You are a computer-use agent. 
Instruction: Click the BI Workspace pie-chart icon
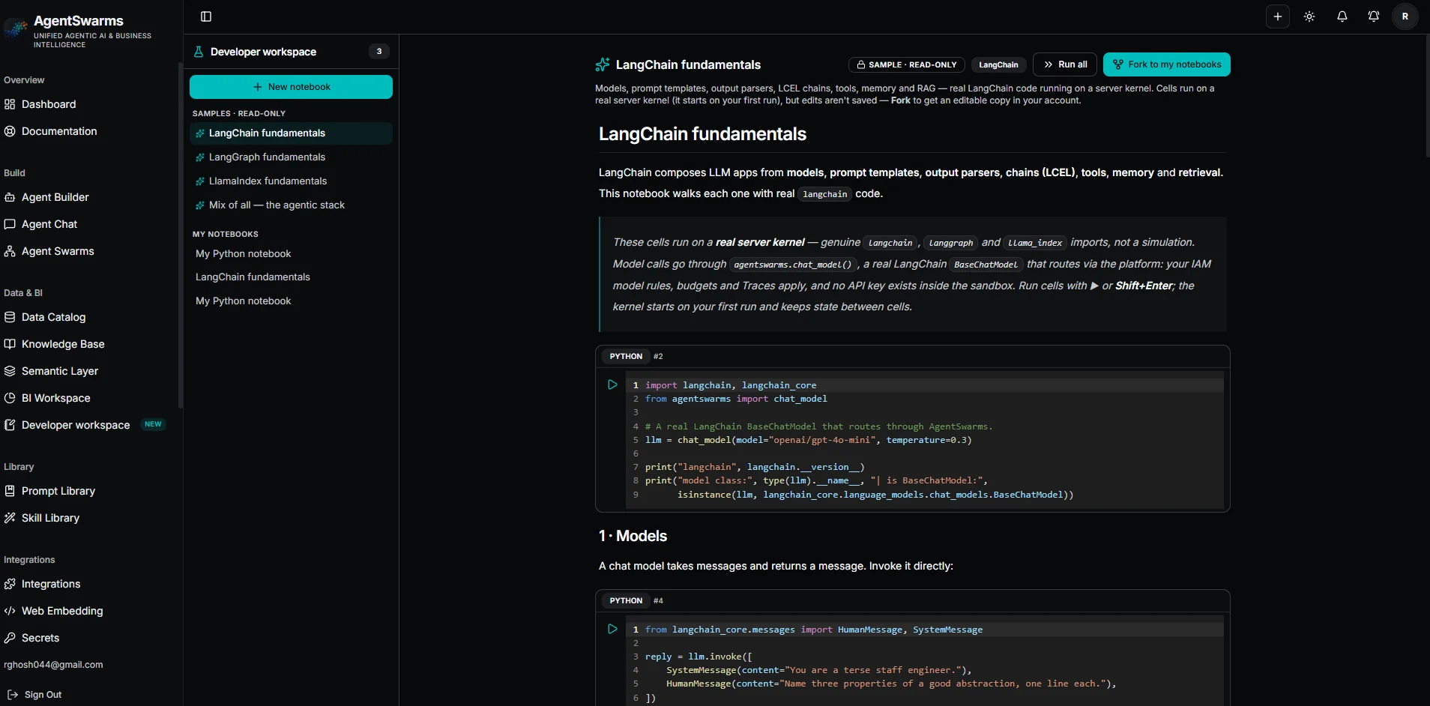click(x=10, y=398)
